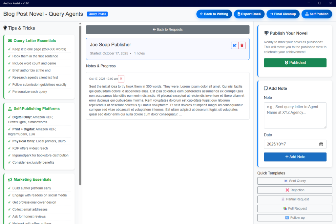Click the Sent Query quick template
Viewport: 336px width, 224px height.
295,181
